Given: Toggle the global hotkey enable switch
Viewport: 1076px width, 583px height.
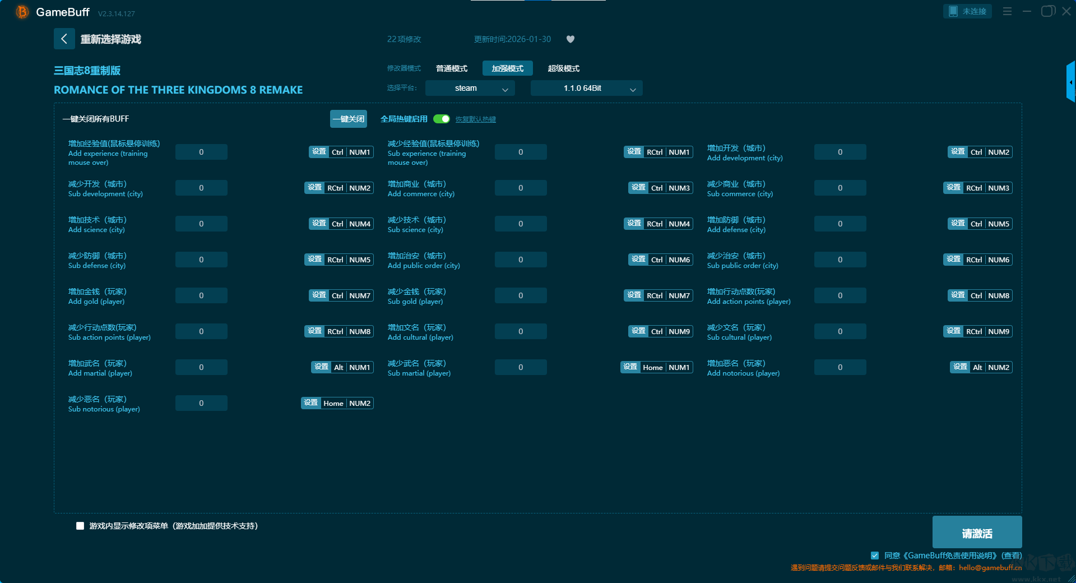Looking at the screenshot, I should point(442,119).
